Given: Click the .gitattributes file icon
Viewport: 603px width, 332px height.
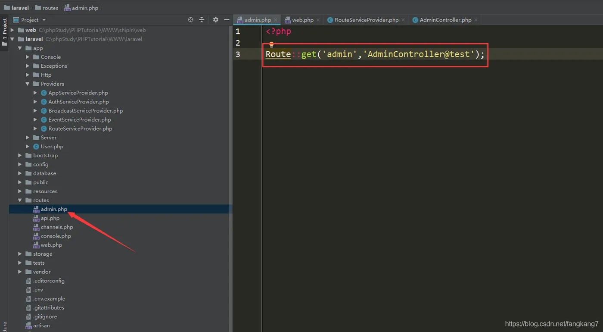Looking at the screenshot, I should [29, 308].
